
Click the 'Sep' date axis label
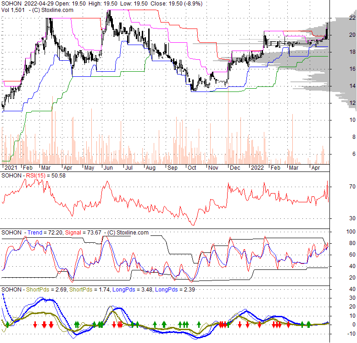173,168
